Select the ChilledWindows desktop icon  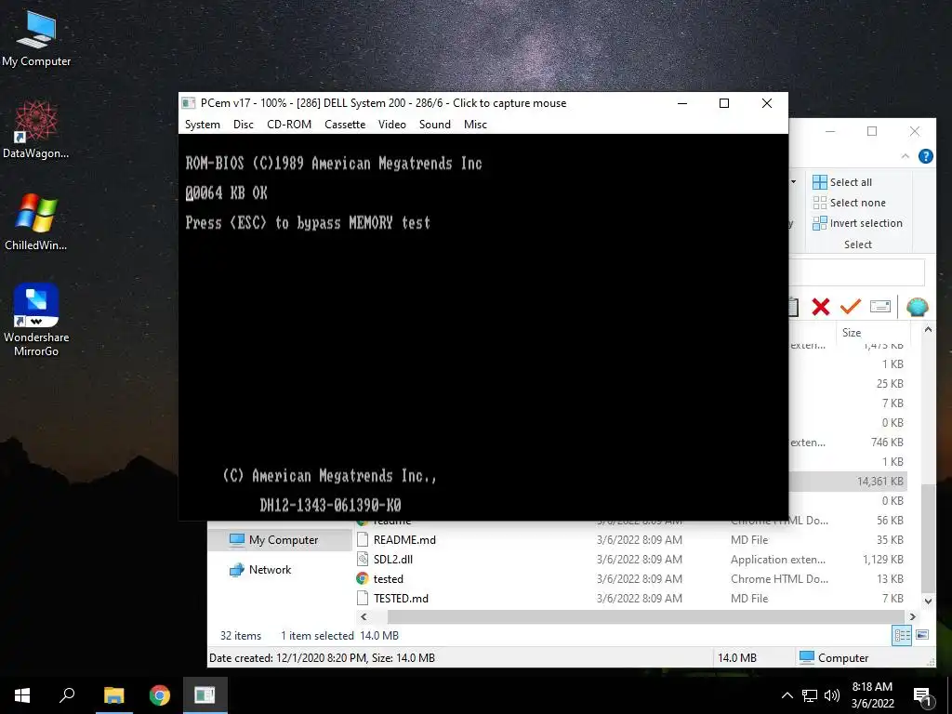pos(36,222)
